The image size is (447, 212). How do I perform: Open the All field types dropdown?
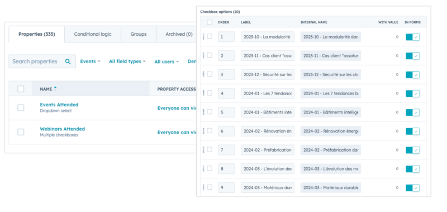(x=127, y=62)
